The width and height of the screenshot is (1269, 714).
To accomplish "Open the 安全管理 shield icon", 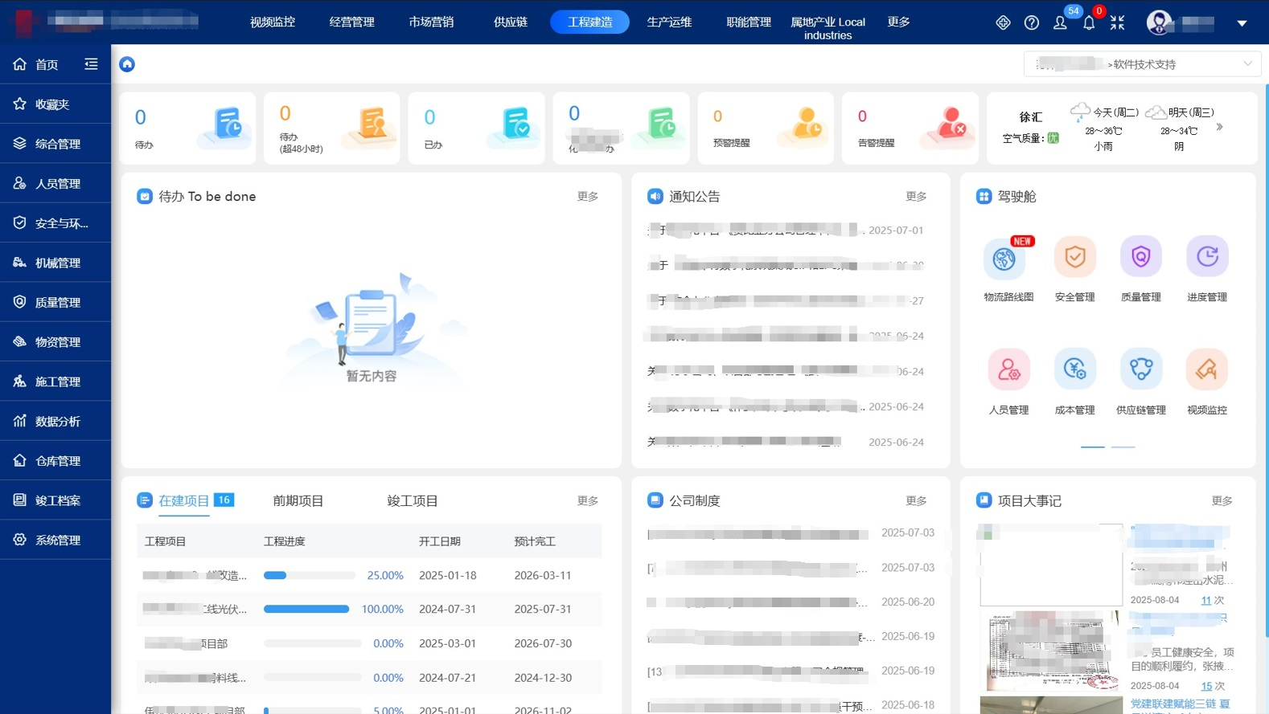I will (x=1074, y=257).
